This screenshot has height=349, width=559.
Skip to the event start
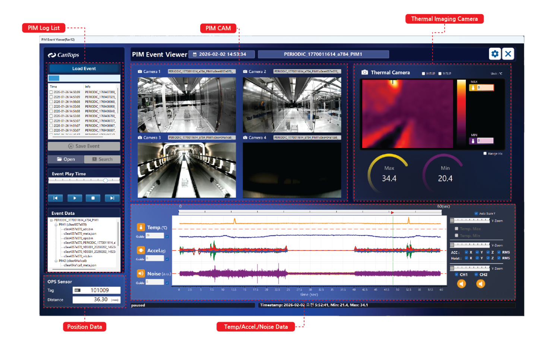coord(56,198)
